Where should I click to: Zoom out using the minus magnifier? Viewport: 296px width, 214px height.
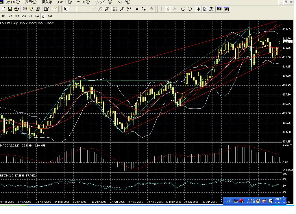(190, 9)
